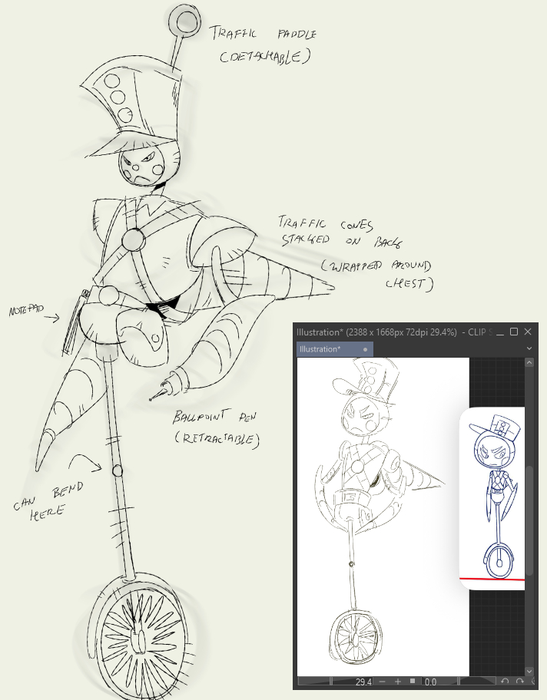This screenshot has height=700, width=547.
Task: Click the scroll down arrow of canvas
Action: (529, 670)
